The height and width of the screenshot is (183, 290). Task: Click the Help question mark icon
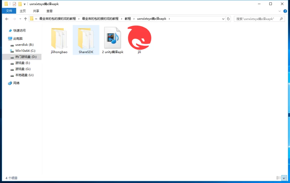pos(285,11)
